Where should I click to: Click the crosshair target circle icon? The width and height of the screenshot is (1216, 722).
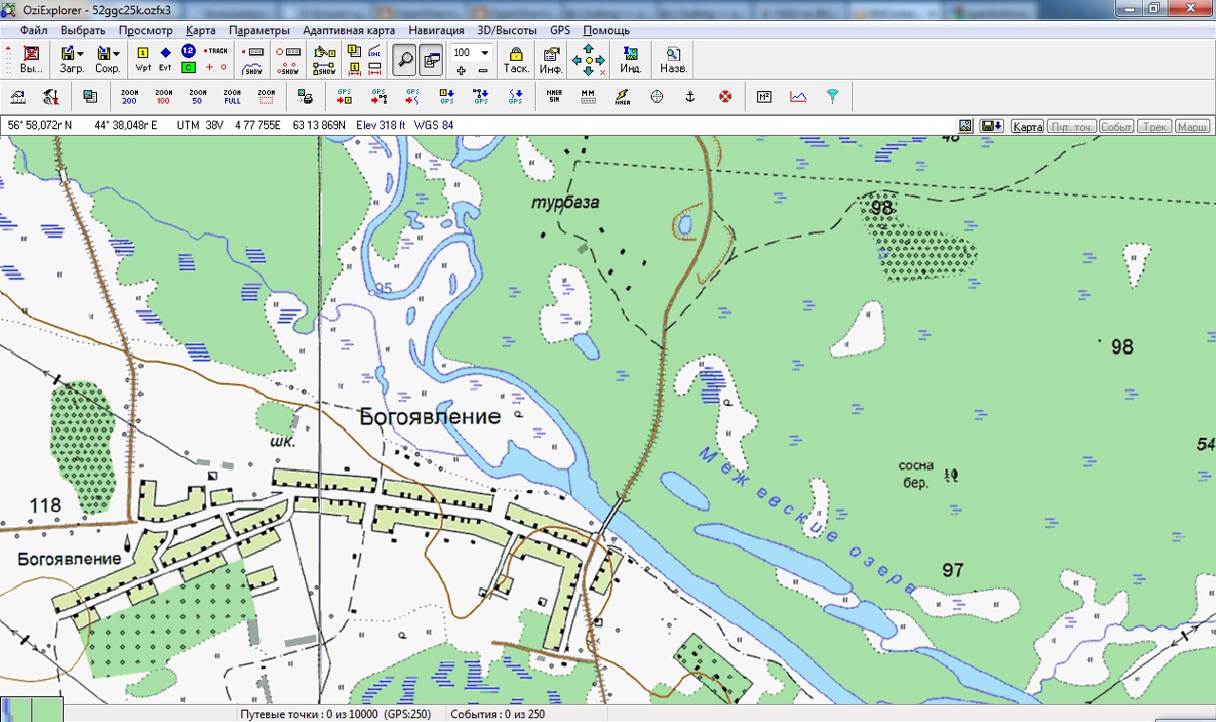coord(656,96)
